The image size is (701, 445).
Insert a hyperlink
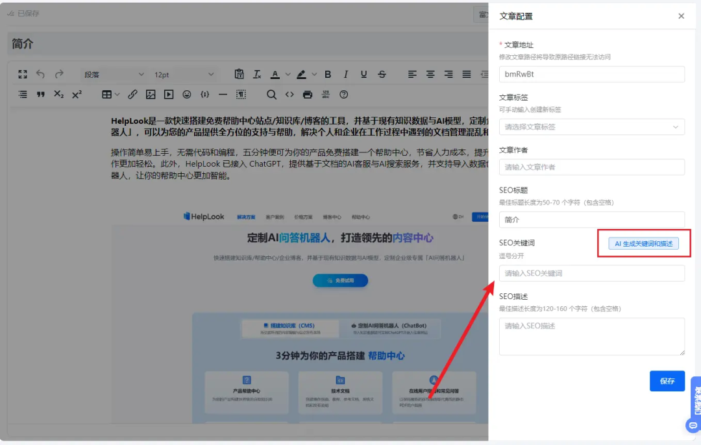[x=132, y=94]
